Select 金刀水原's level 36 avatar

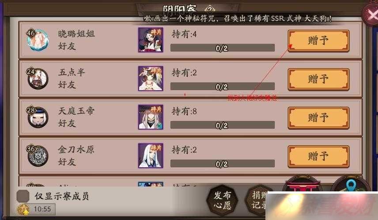(x=38, y=156)
